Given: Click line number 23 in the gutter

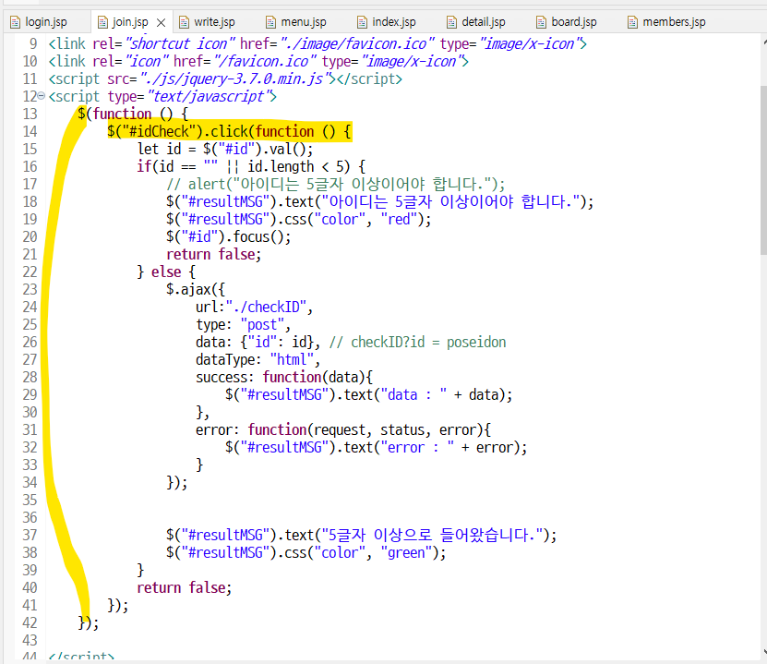Looking at the screenshot, I should point(30,290).
